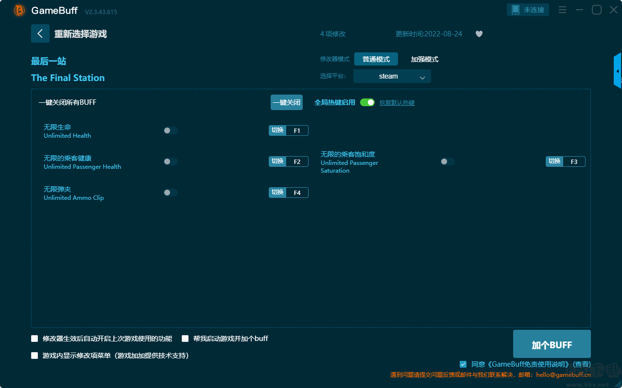Screen dimensions: 622x388
Task: Open the disclaimer (查看) link
Action: [582, 364]
